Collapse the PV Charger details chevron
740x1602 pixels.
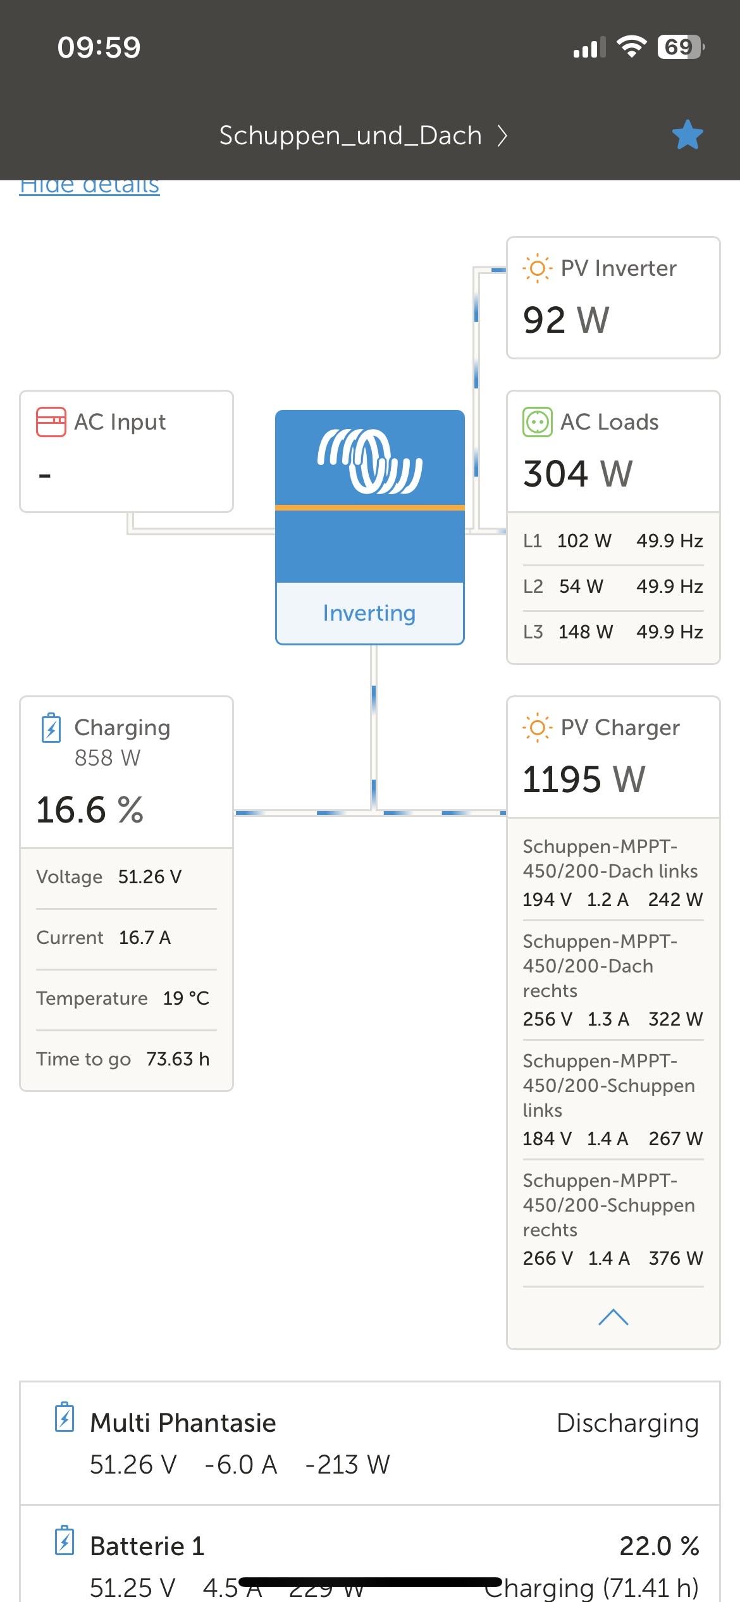pos(613,1317)
